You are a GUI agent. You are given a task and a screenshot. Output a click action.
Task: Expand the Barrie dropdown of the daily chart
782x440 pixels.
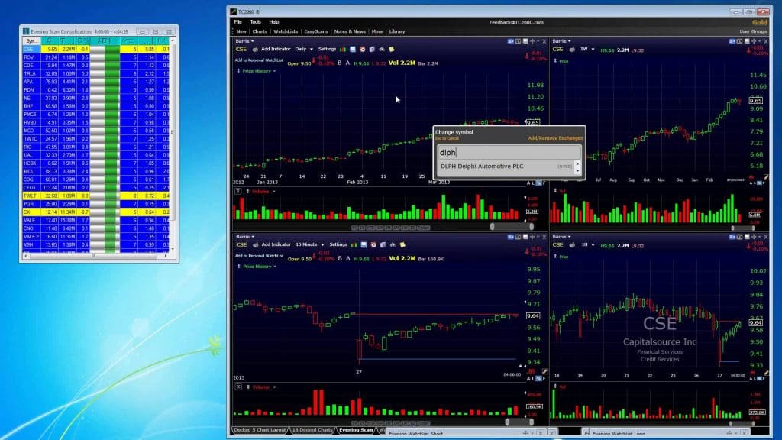(x=244, y=41)
